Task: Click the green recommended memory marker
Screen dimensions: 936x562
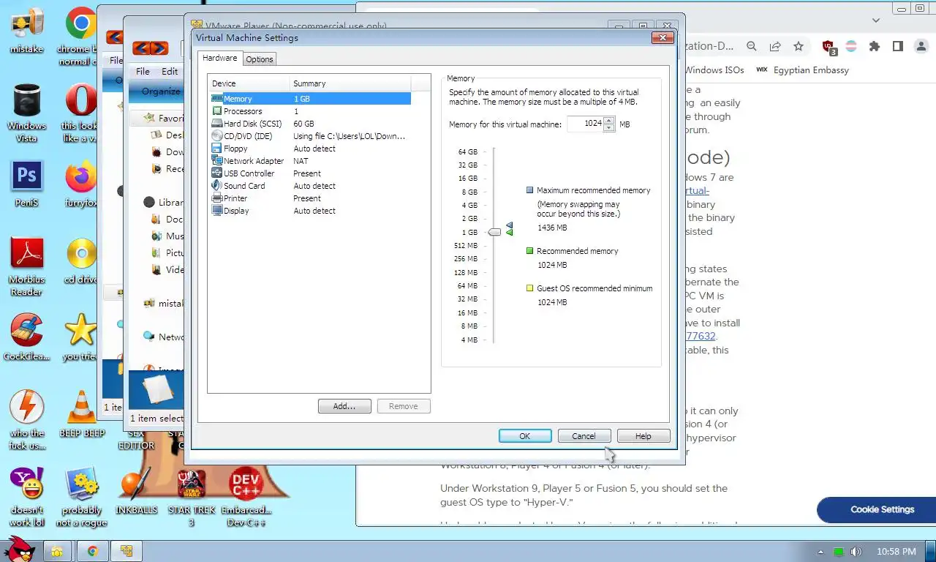Action: 510,233
